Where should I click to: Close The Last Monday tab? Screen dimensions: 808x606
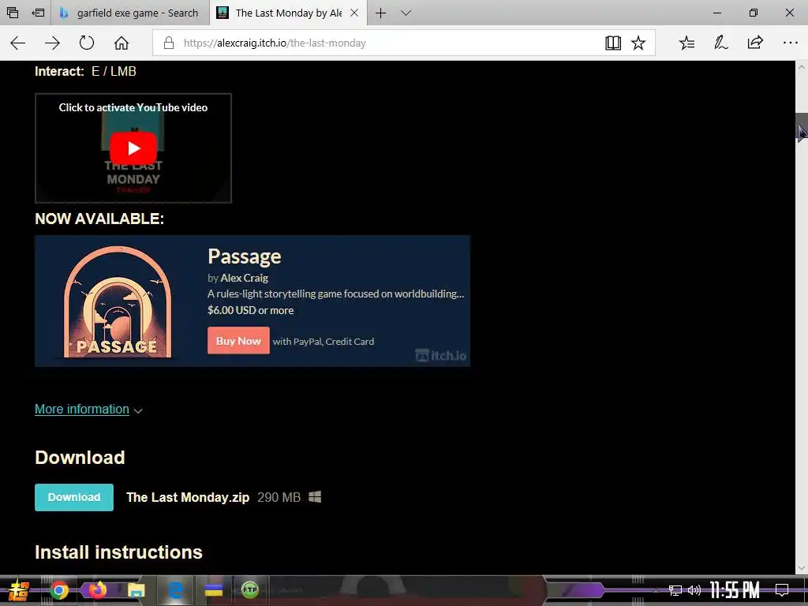coord(354,13)
